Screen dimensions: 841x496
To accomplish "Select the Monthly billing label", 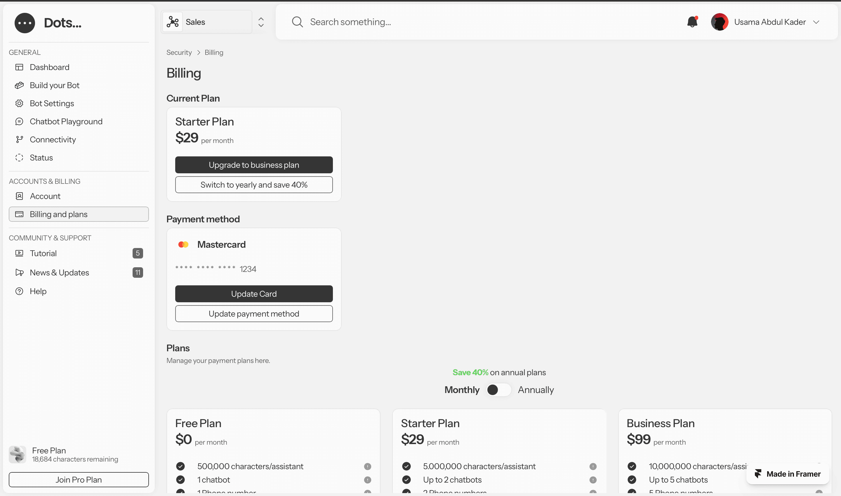I will (x=462, y=390).
